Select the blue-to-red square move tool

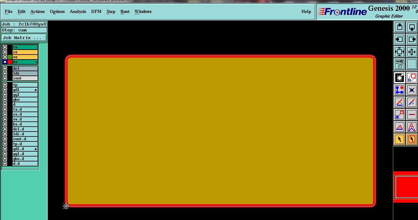(399, 115)
